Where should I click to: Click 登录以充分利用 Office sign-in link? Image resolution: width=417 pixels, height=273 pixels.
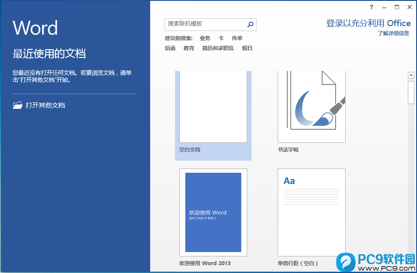(x=368, y=24)
